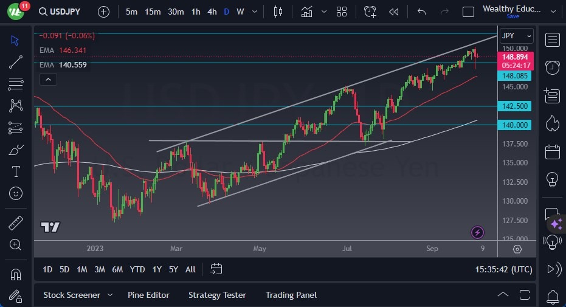This screenshot has width=566, height=307.
Task: Add symbol with the plus compare button
Action: (x=103, y=12)
